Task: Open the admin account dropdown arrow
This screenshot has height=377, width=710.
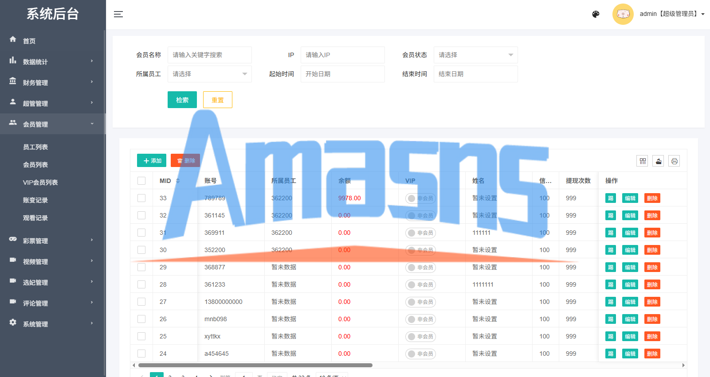Action: pyautogui.click(x=703, y=14)
